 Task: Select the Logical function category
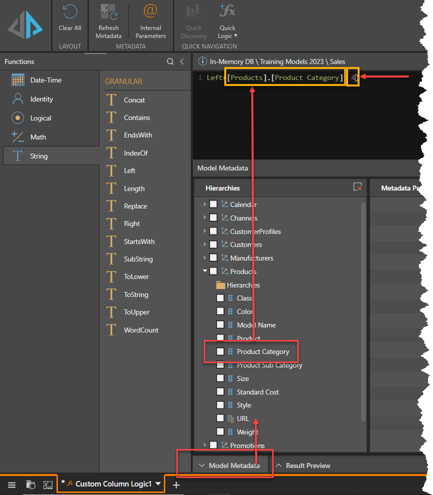point(40,118)
